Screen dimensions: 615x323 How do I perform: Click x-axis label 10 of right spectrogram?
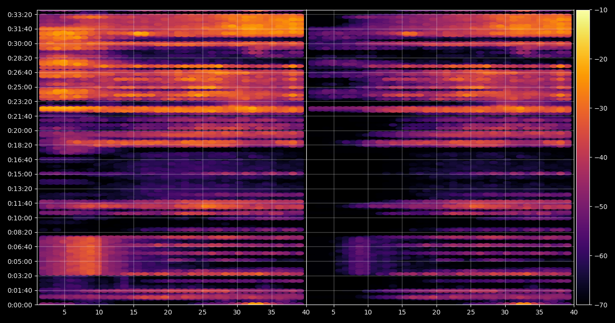(368, 313)
